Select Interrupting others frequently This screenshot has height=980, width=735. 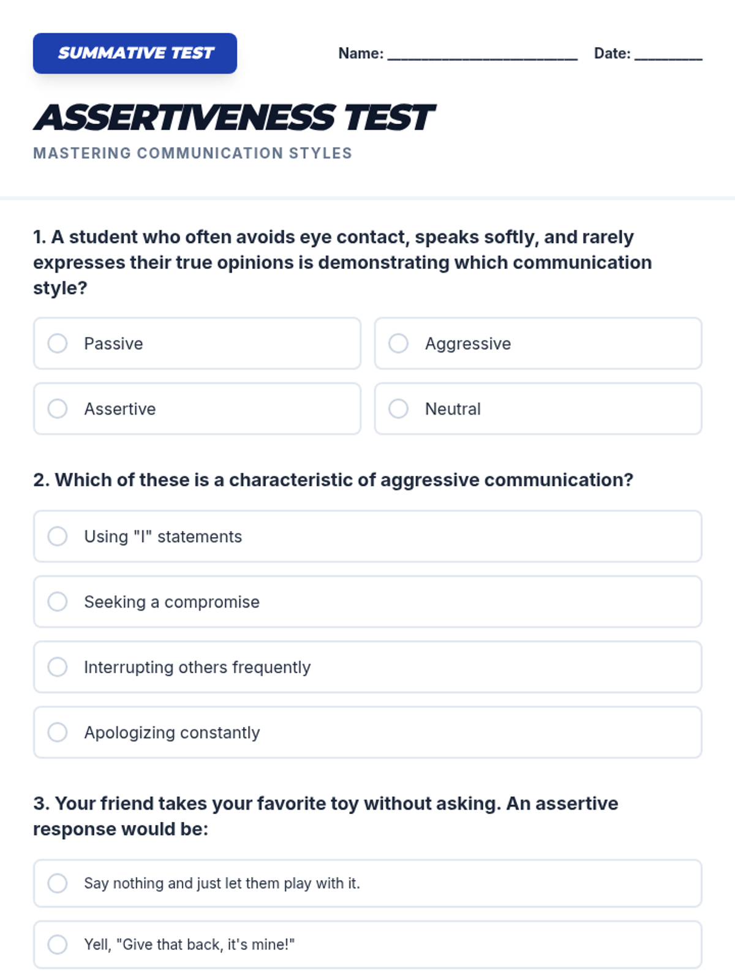pyautogui.click(x=58, y=667)
